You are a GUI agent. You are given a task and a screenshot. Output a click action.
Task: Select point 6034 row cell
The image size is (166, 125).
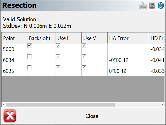click(x=14, y=60)
